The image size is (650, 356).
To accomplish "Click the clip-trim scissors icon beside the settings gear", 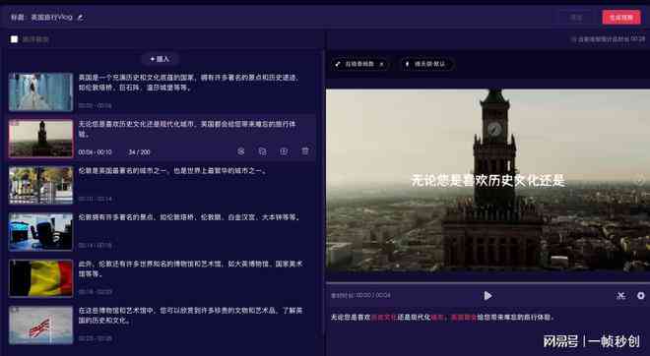I will [620, 296].
